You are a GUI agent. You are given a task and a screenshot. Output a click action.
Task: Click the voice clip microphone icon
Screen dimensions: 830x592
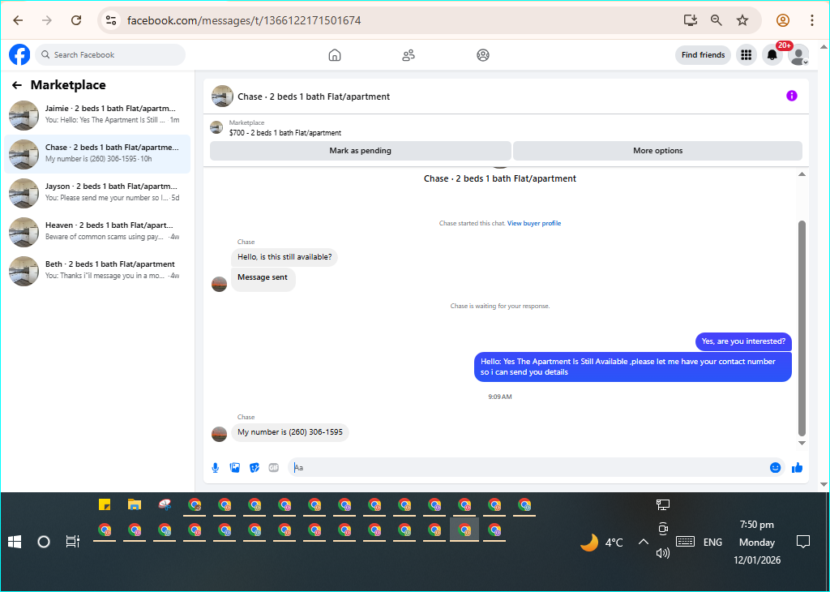[x=216, y=468]
